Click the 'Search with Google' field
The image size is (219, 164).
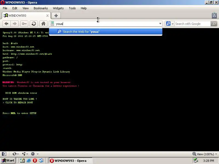tap(192, 24)
